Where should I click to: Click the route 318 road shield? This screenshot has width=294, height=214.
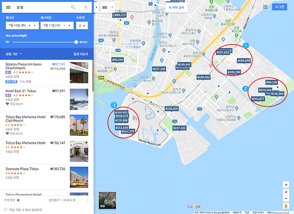click(x=118, y=50)
